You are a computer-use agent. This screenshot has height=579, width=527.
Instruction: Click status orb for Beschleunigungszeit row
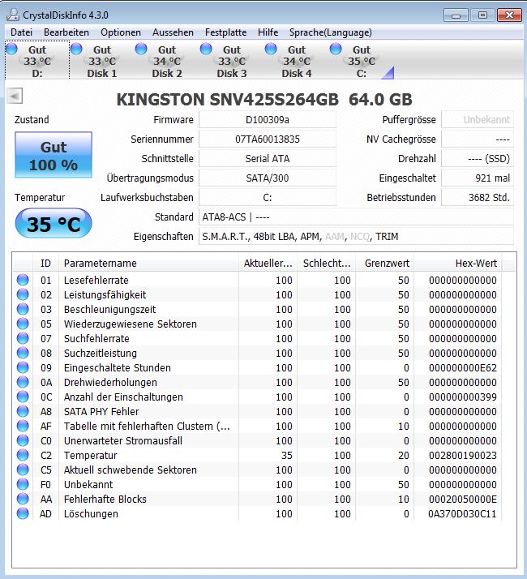click(23, 309)
